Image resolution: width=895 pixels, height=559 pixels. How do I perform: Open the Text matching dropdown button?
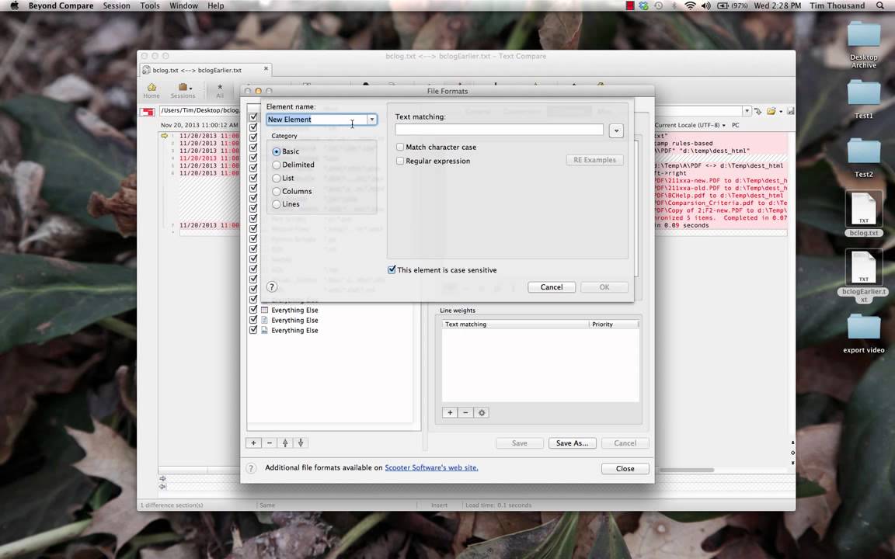616,130
